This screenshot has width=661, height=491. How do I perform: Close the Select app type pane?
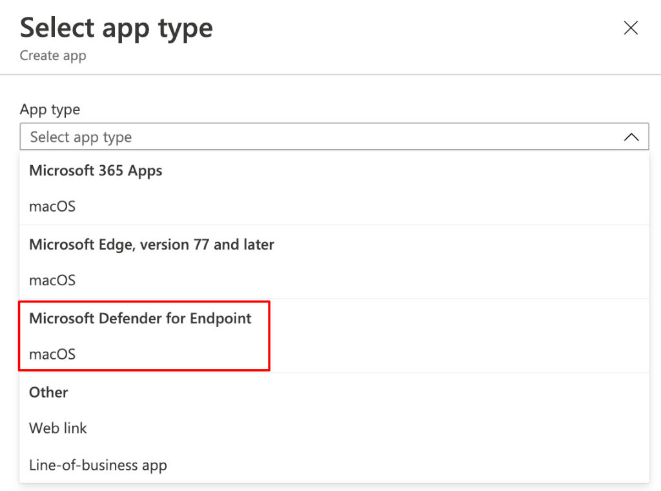tap(631, 28)
